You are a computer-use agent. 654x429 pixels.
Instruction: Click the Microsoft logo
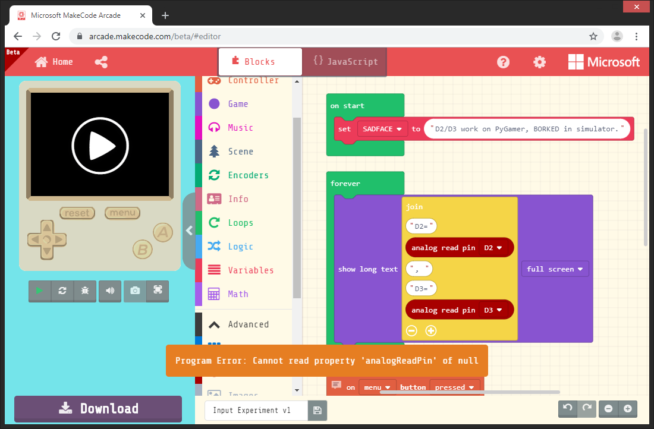coord(603,62)
